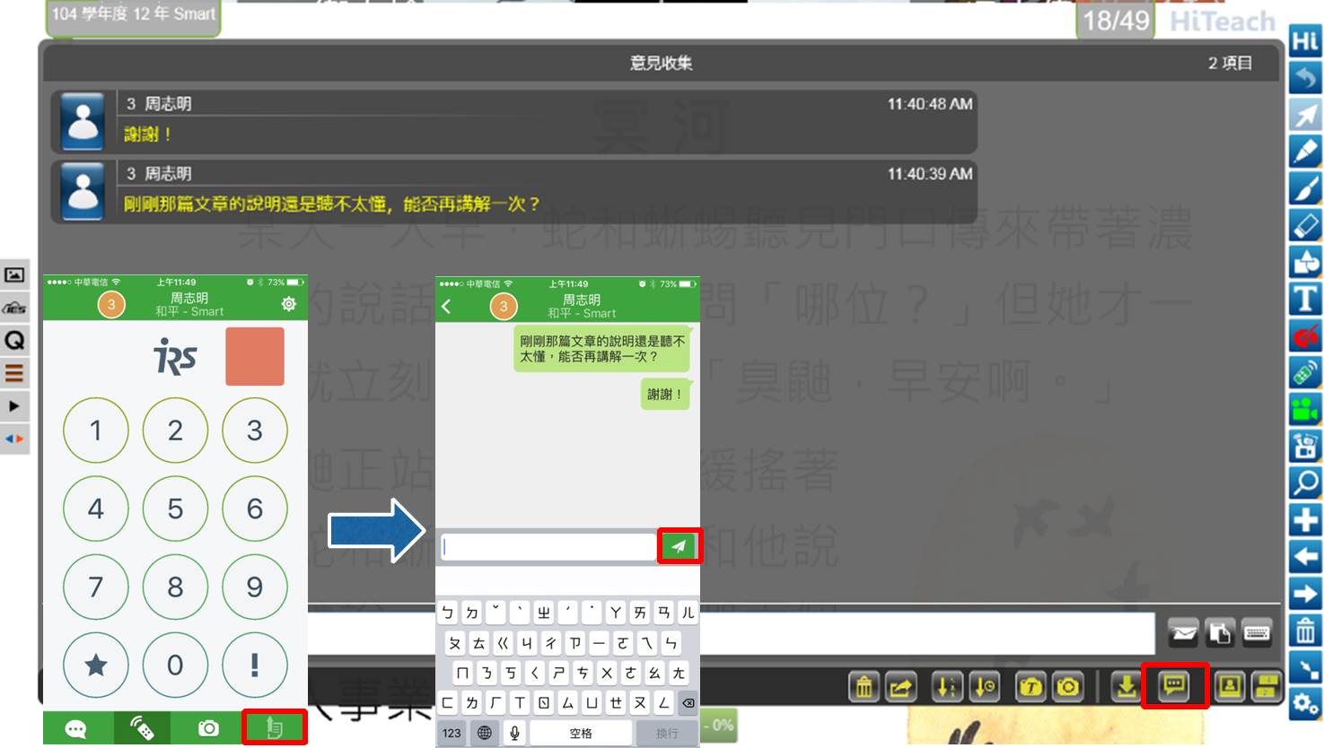Click the IES icon in left sidebar
1324x748 pixels.
[x=14, y=308]
